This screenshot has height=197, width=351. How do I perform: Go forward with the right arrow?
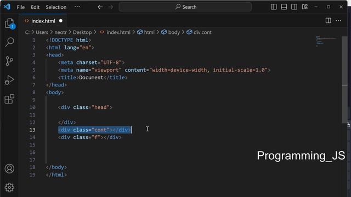(111, 7)
